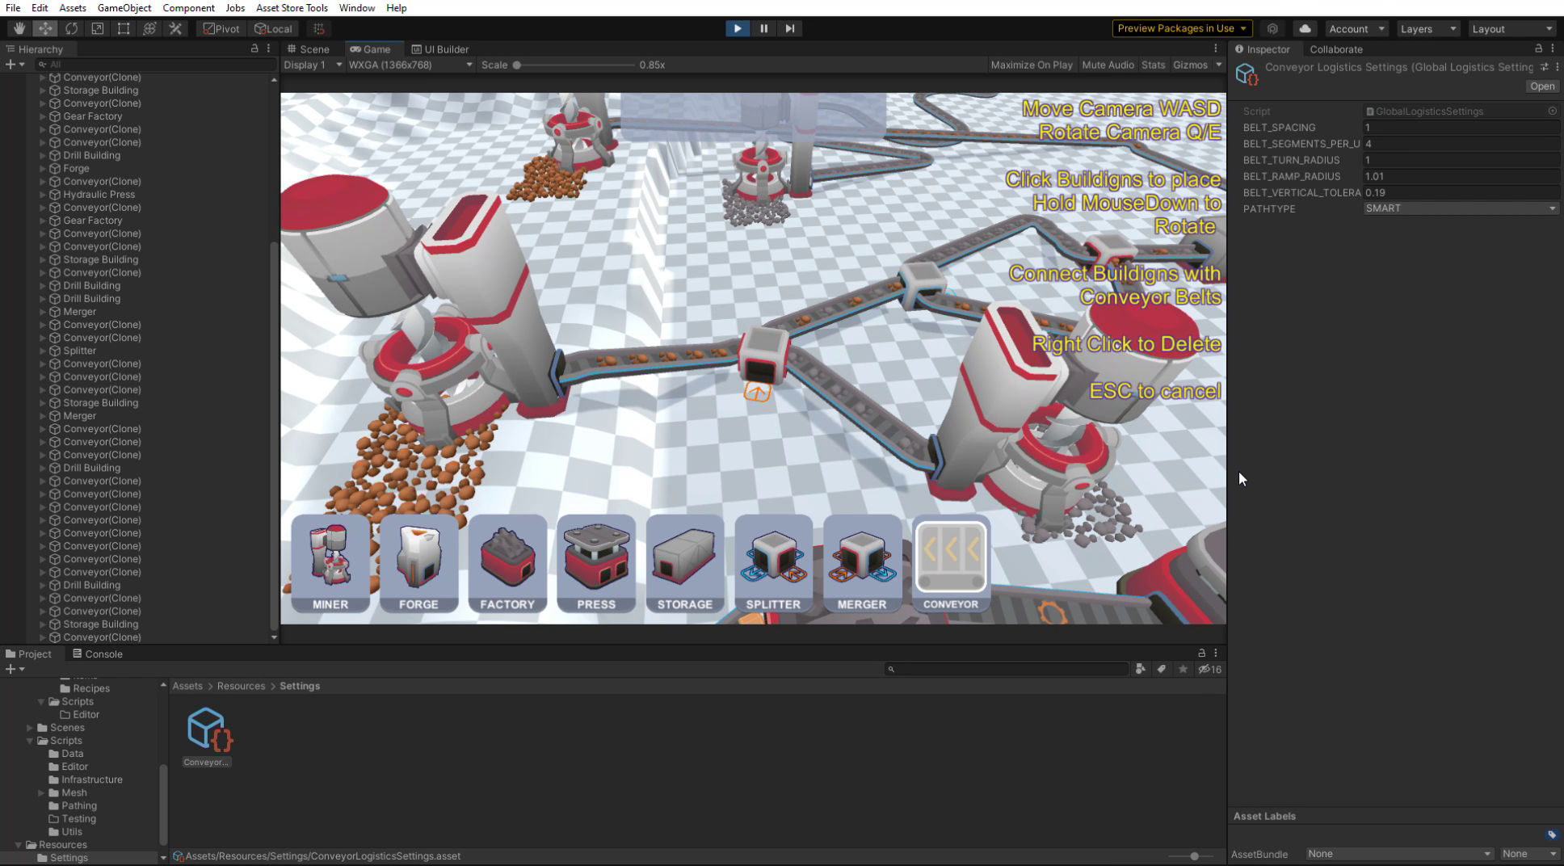This screenshot has width=1564, height=866.
Task: Step one frame forward
Action: point(789,28)
